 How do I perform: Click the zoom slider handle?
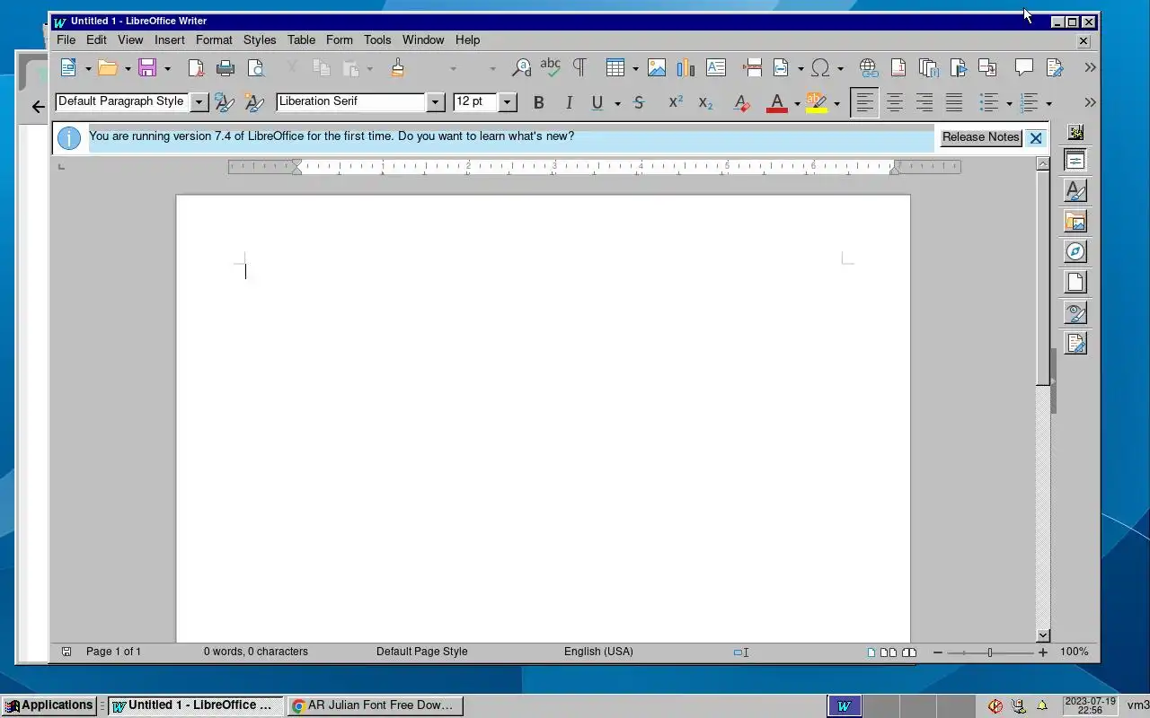[x=990, y=652]
